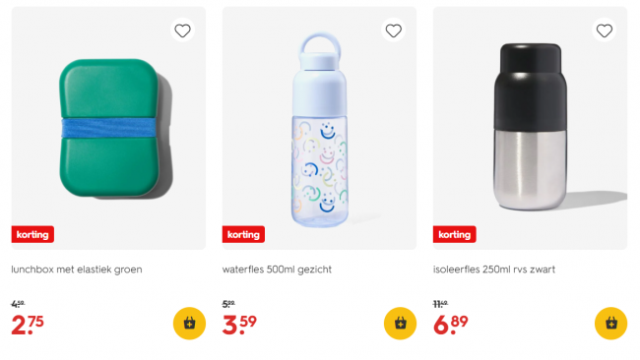The width and height of the screenshot is (640, 360).
Task: Click korting badge on the water bottle
Action: (x=243, y=234)
